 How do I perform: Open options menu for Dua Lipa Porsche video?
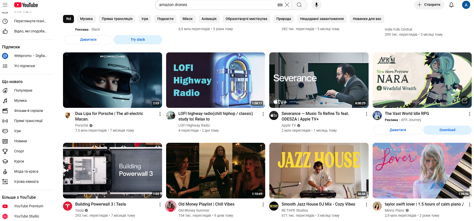click(x=160, y=114)
